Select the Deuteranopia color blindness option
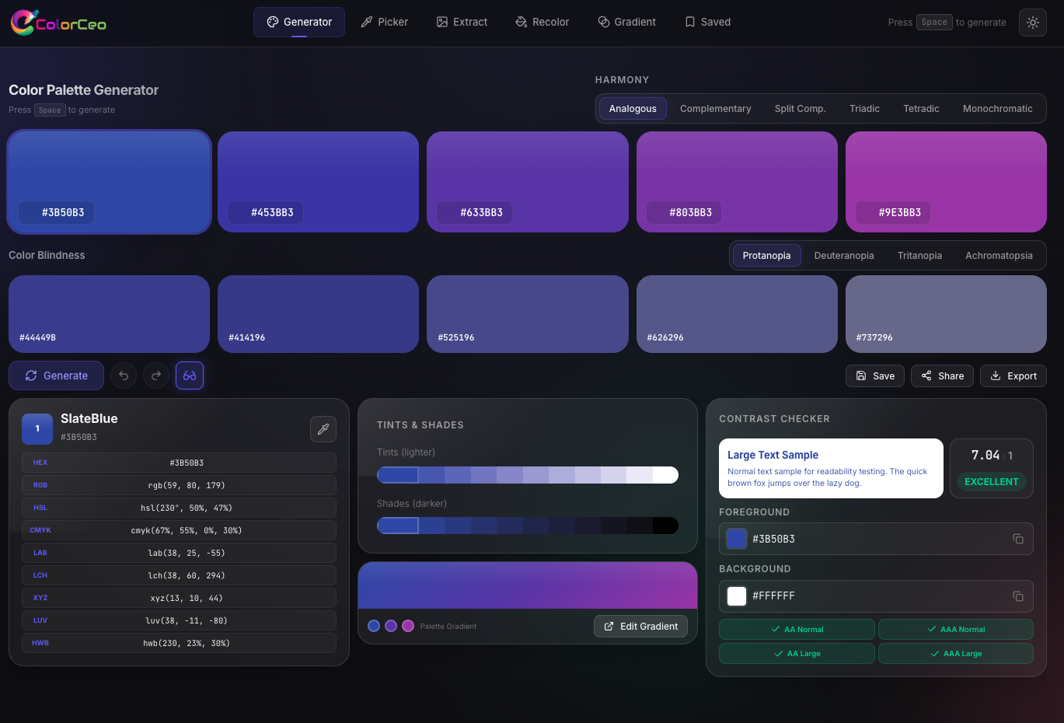 [x=844, y=255]
